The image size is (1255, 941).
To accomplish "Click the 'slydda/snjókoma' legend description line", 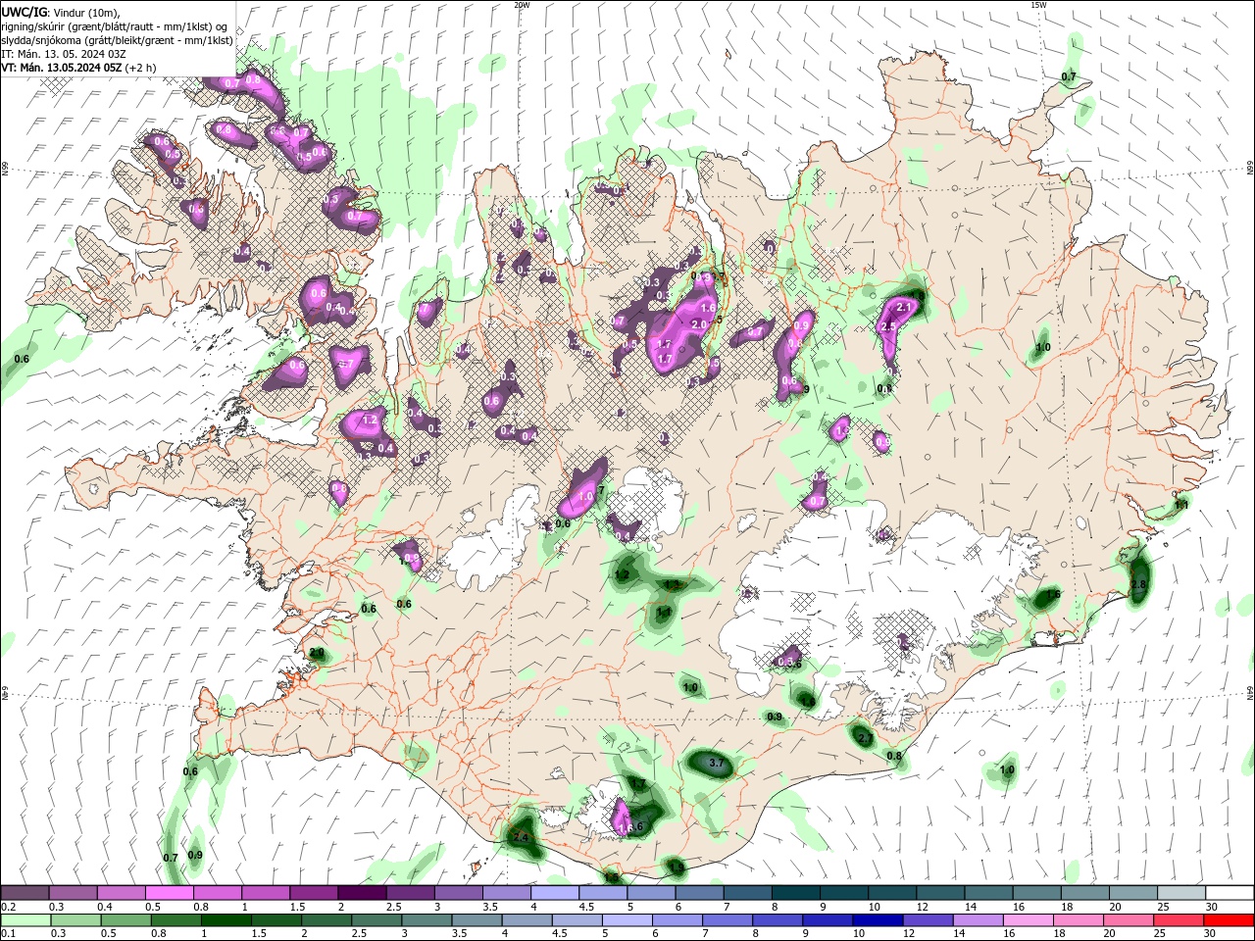I will coord(118,40).
